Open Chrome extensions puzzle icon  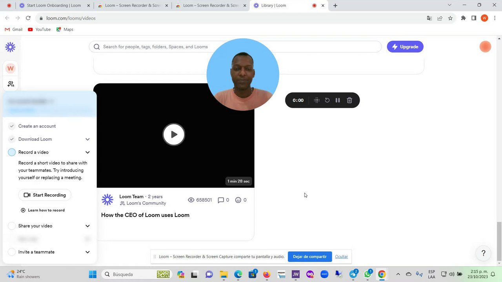(x=463, y=18)
